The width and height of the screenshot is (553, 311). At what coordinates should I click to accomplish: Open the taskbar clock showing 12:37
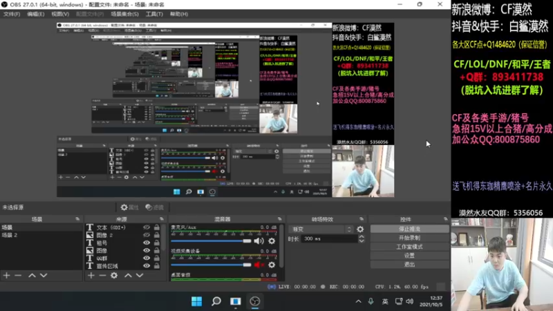(431, 301)
